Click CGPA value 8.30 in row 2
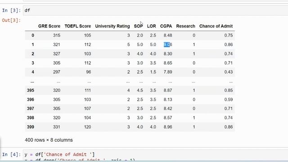Viewport: 288px width, 162px height. (x=168, y=54)
